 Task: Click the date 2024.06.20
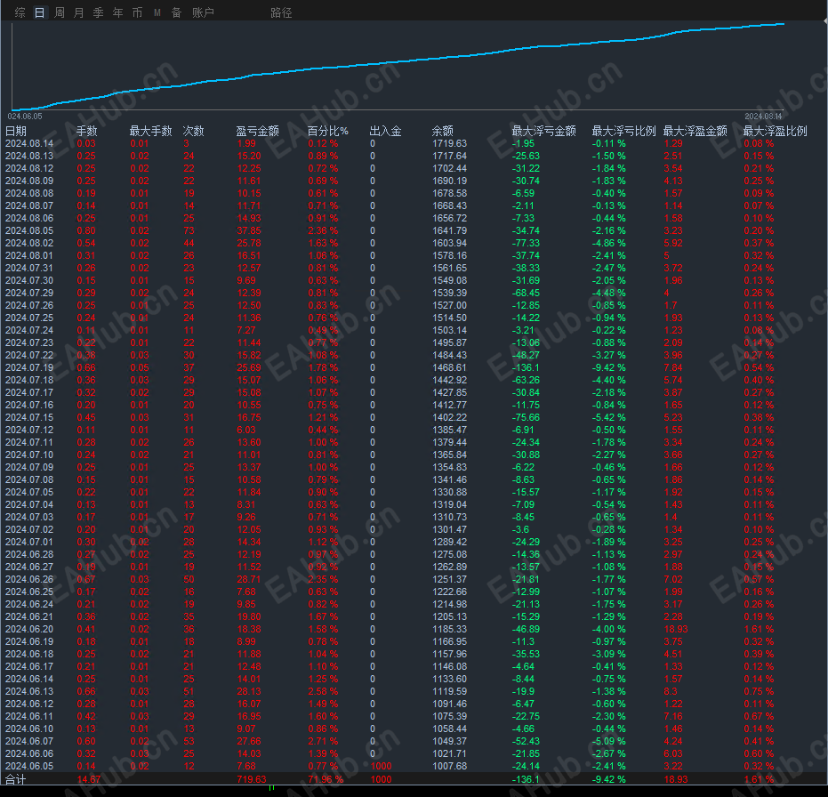tap(29, 629)
